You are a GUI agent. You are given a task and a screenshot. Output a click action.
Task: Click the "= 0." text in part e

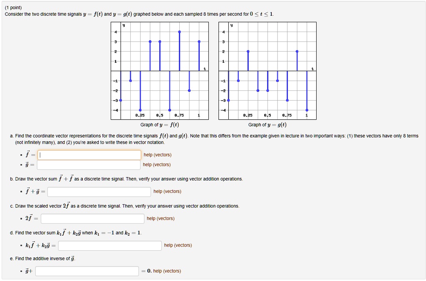[x=146, y=271]
